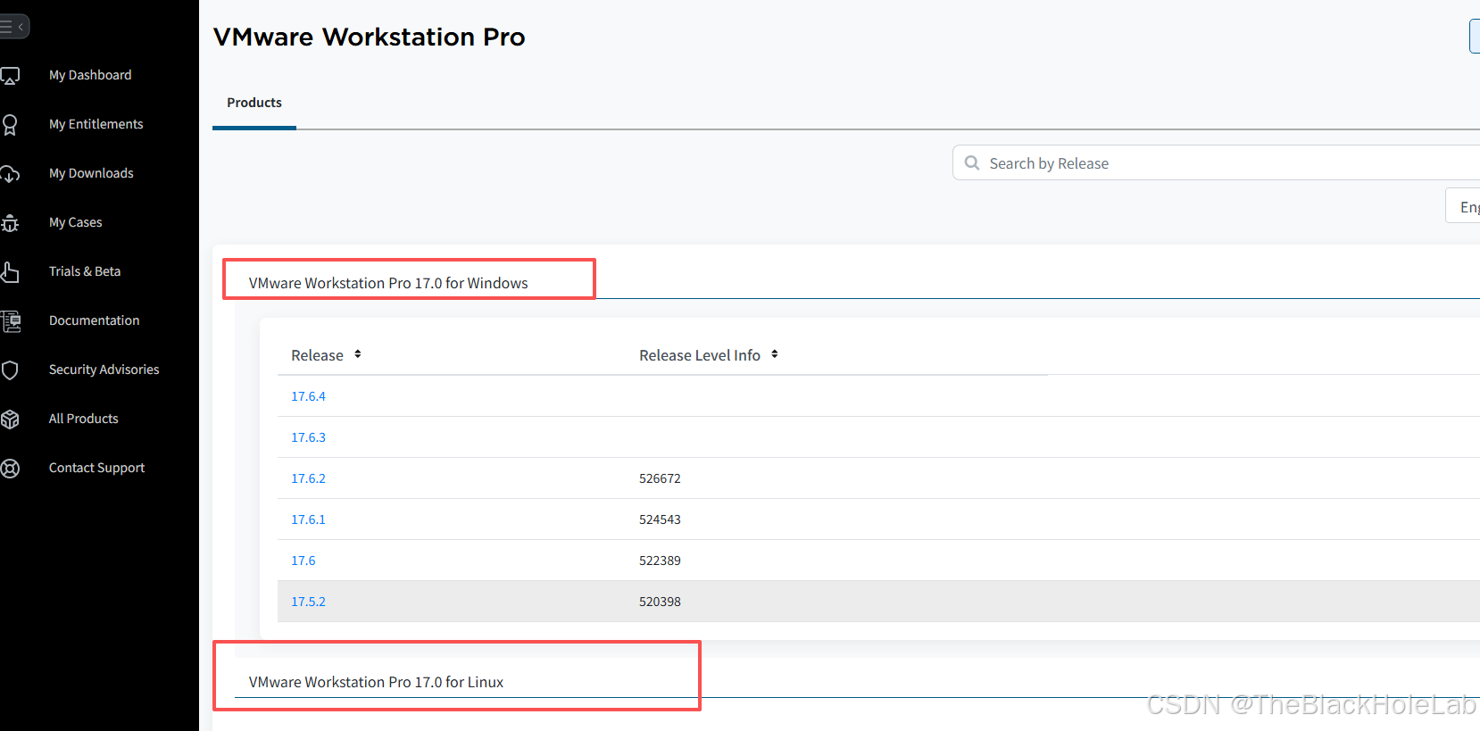
Task: Click the Release Level Info header text
Action: [700, 355]
